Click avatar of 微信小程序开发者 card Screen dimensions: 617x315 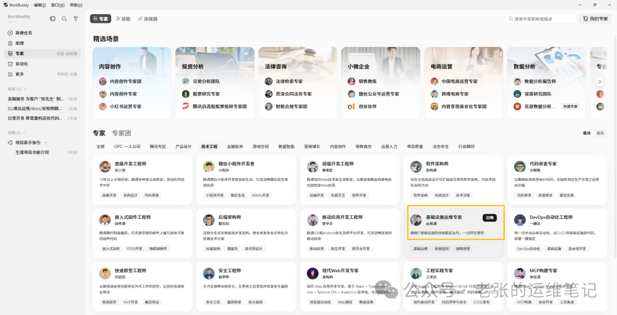pyautogui.click(x=209, y=166)
